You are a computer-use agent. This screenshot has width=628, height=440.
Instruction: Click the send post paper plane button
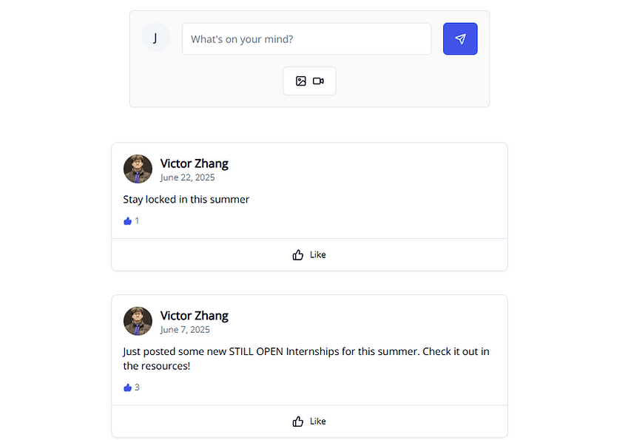pyautogui.click(x=460, y=39)
